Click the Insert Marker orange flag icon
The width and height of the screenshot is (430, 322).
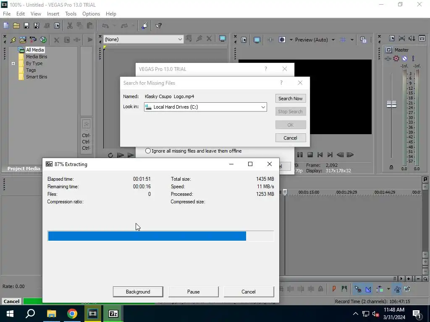pos(334,289)
